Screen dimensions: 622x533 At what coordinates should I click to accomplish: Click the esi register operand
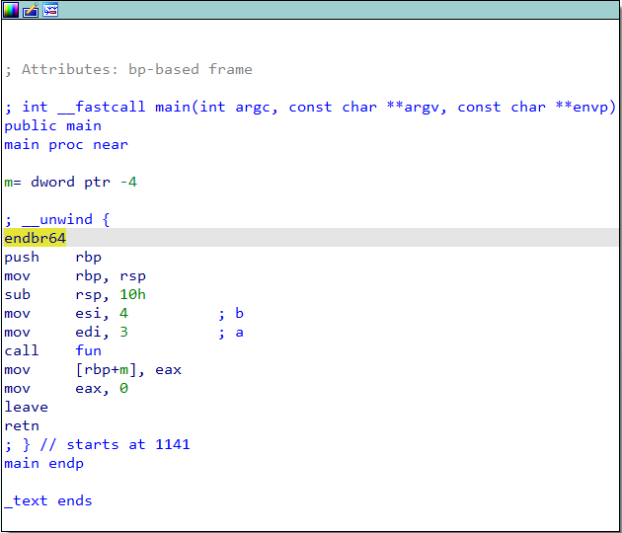pos(88,313)
